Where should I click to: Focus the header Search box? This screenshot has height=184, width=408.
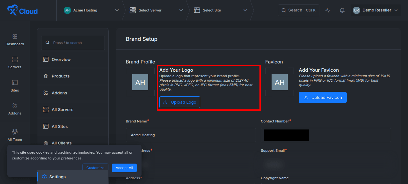click(x=299, y=10)
